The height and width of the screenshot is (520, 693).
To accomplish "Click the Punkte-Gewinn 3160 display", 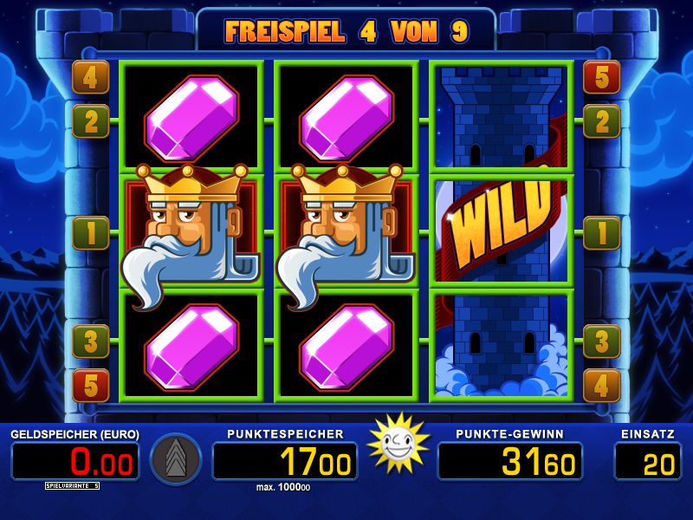I will [x=509, y=462].
